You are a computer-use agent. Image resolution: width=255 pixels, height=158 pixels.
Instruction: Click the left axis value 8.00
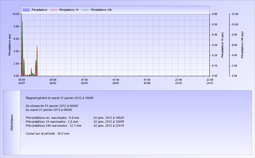tap(16, 27)
